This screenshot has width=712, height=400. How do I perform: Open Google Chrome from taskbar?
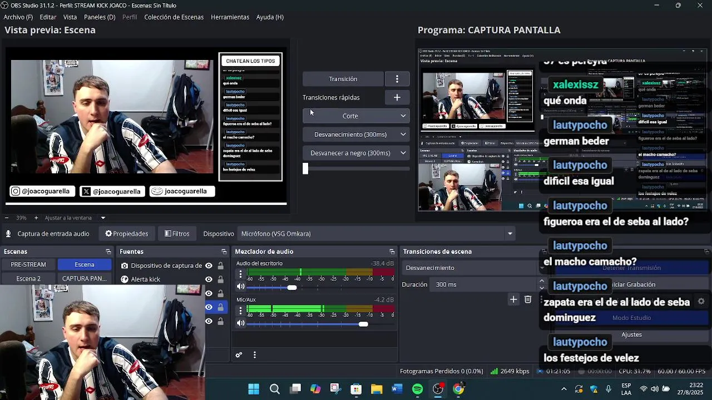[x=458, y=389]
